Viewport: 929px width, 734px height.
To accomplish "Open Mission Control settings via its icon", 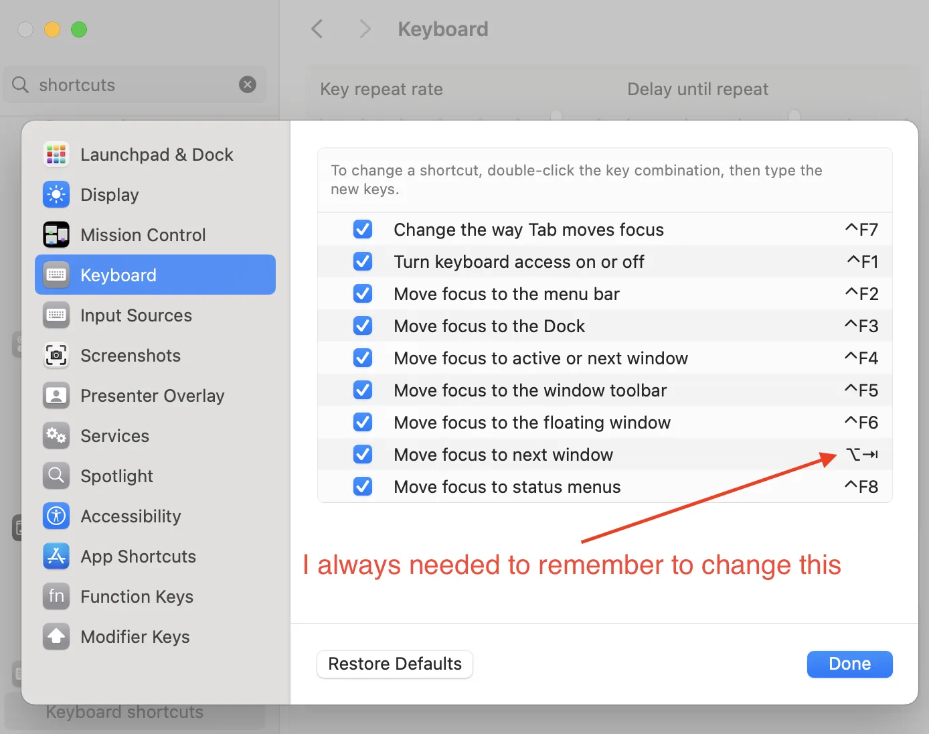I will coord(56,234).
